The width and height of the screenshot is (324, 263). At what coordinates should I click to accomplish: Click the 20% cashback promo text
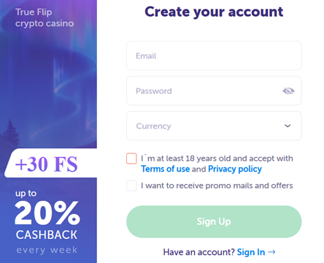coord(47,213)
